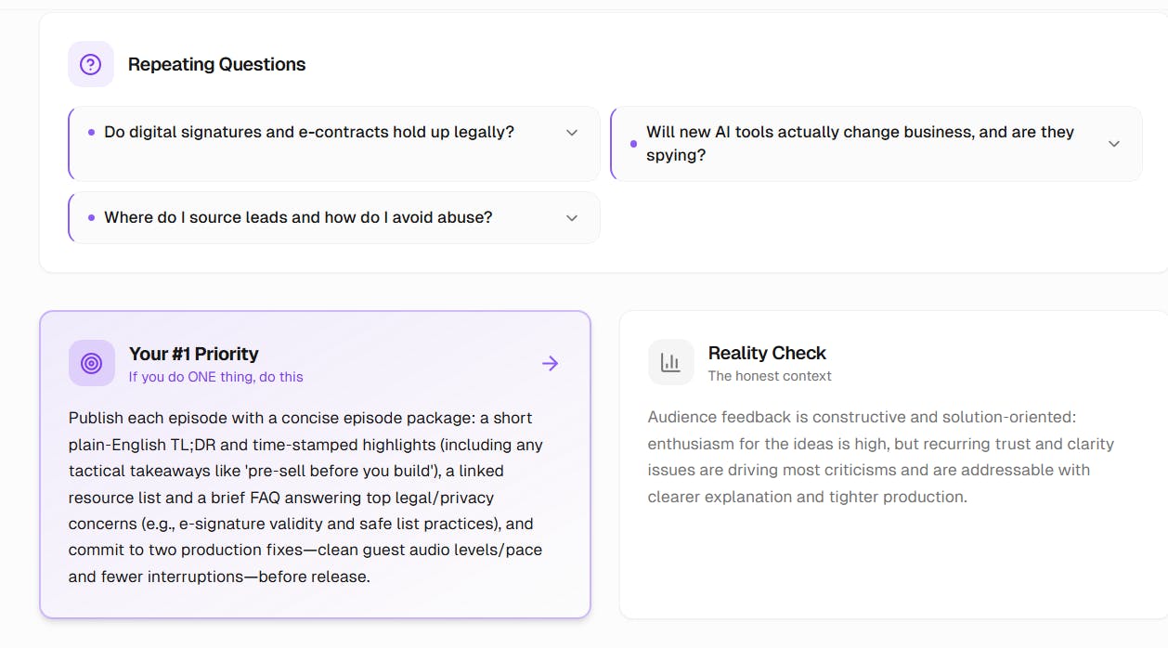Expand the digital signatures question using its chevron

[572, 133]
